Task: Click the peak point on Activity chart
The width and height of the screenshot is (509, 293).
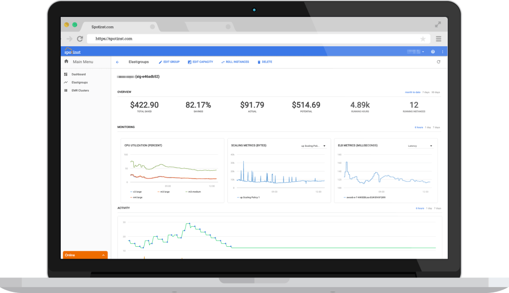Action: click(x=190, y=223)
